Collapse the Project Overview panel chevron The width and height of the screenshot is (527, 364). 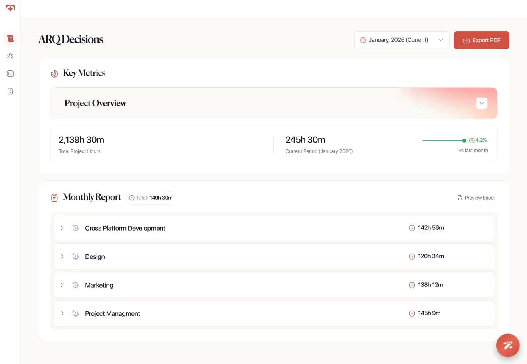482,103
